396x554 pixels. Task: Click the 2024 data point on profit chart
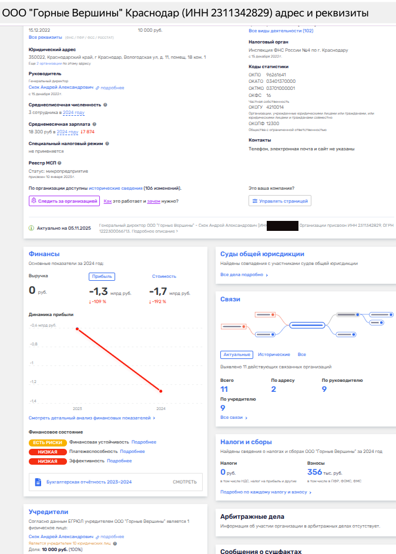(x=161, y=391)
